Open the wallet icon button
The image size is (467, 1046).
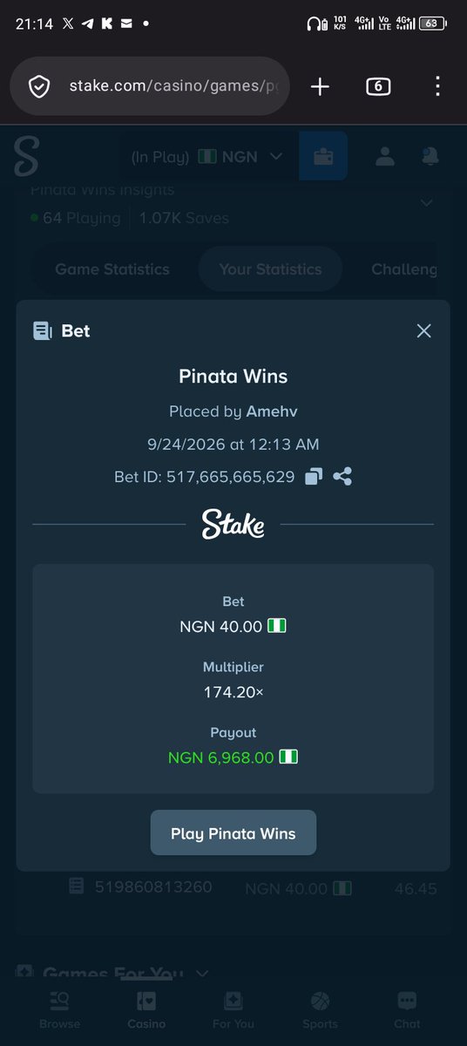322,156
